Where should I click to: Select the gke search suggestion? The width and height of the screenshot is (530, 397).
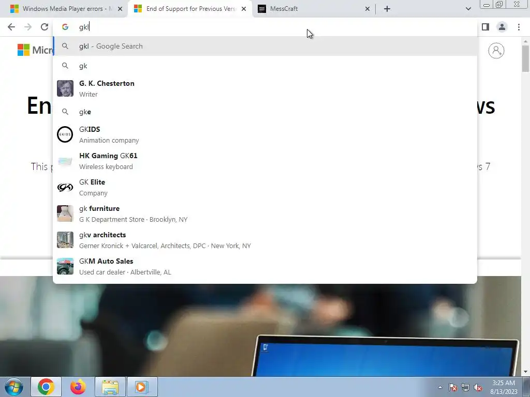[x=265, y=112]
